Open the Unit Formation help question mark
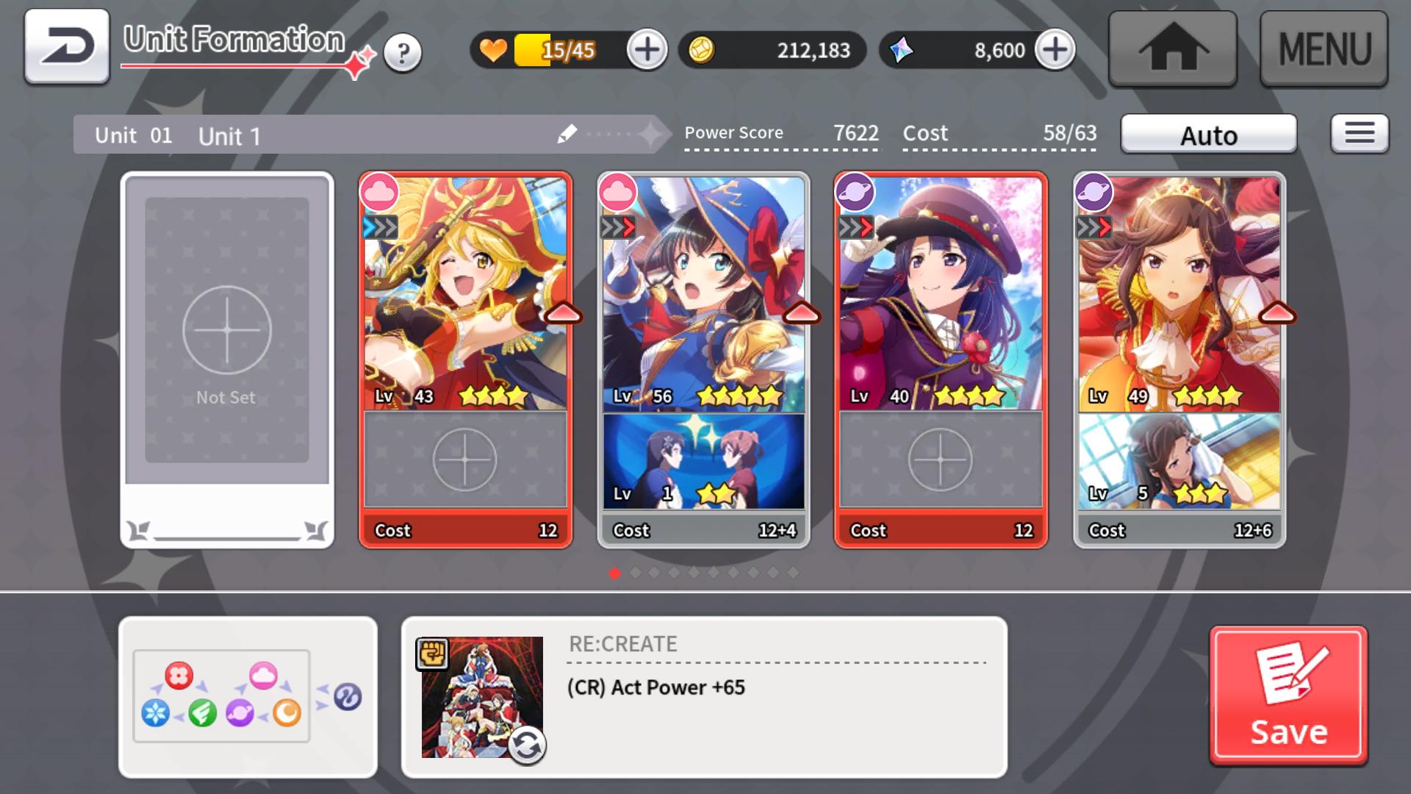 point(403,53)
